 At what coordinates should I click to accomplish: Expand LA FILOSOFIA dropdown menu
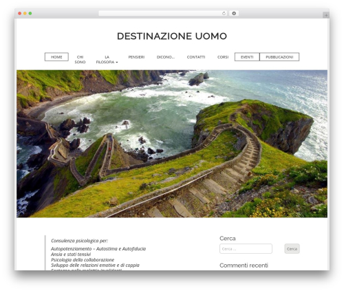107,59
